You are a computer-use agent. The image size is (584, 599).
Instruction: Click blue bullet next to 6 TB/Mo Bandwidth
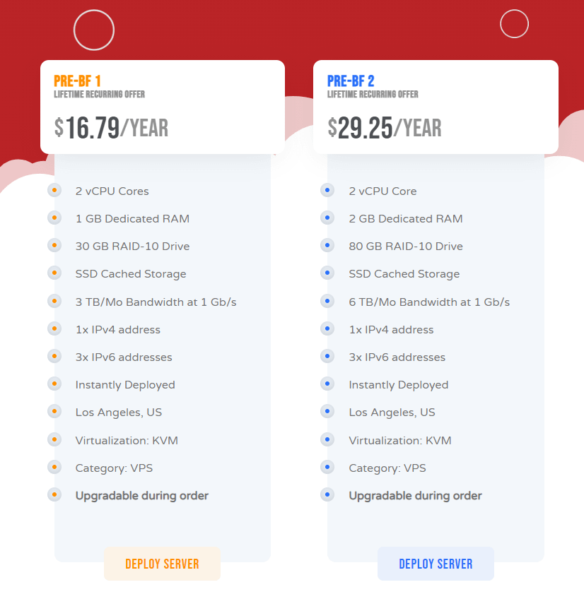click(327, 302)
